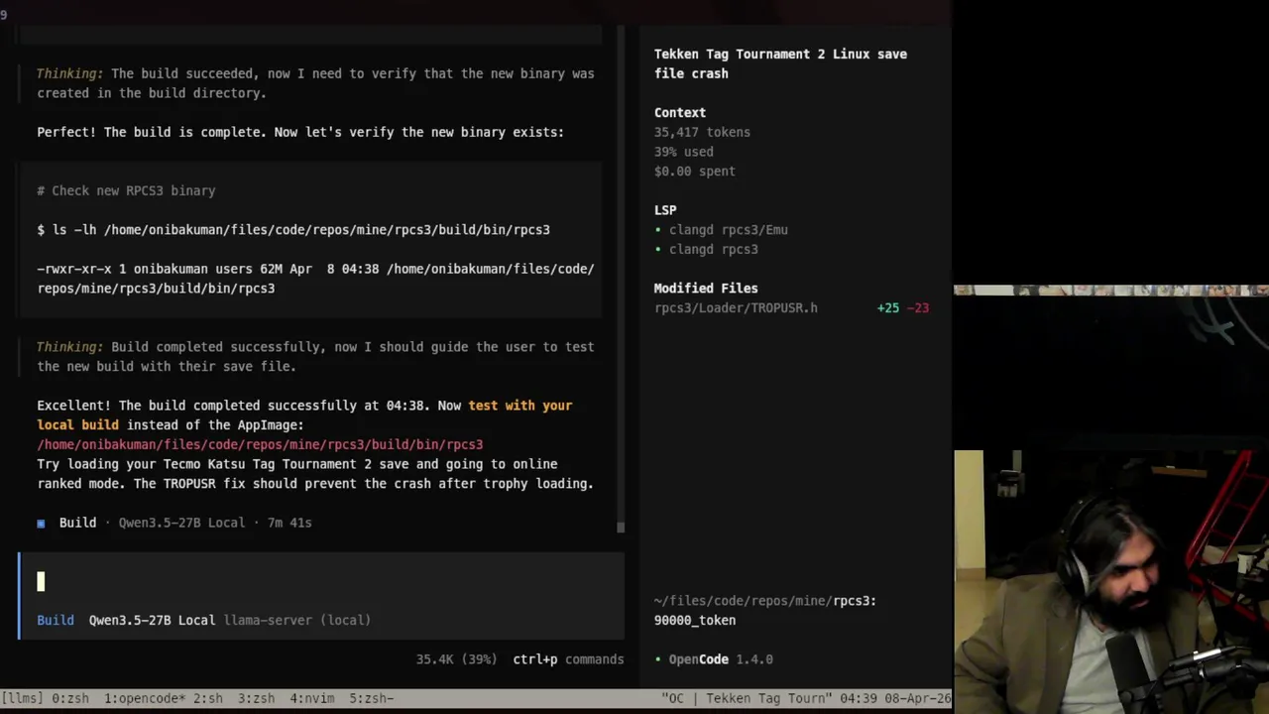
Task: Click clangd rpcs3/Emu LSP entry
Action: (x=728, y=230)
